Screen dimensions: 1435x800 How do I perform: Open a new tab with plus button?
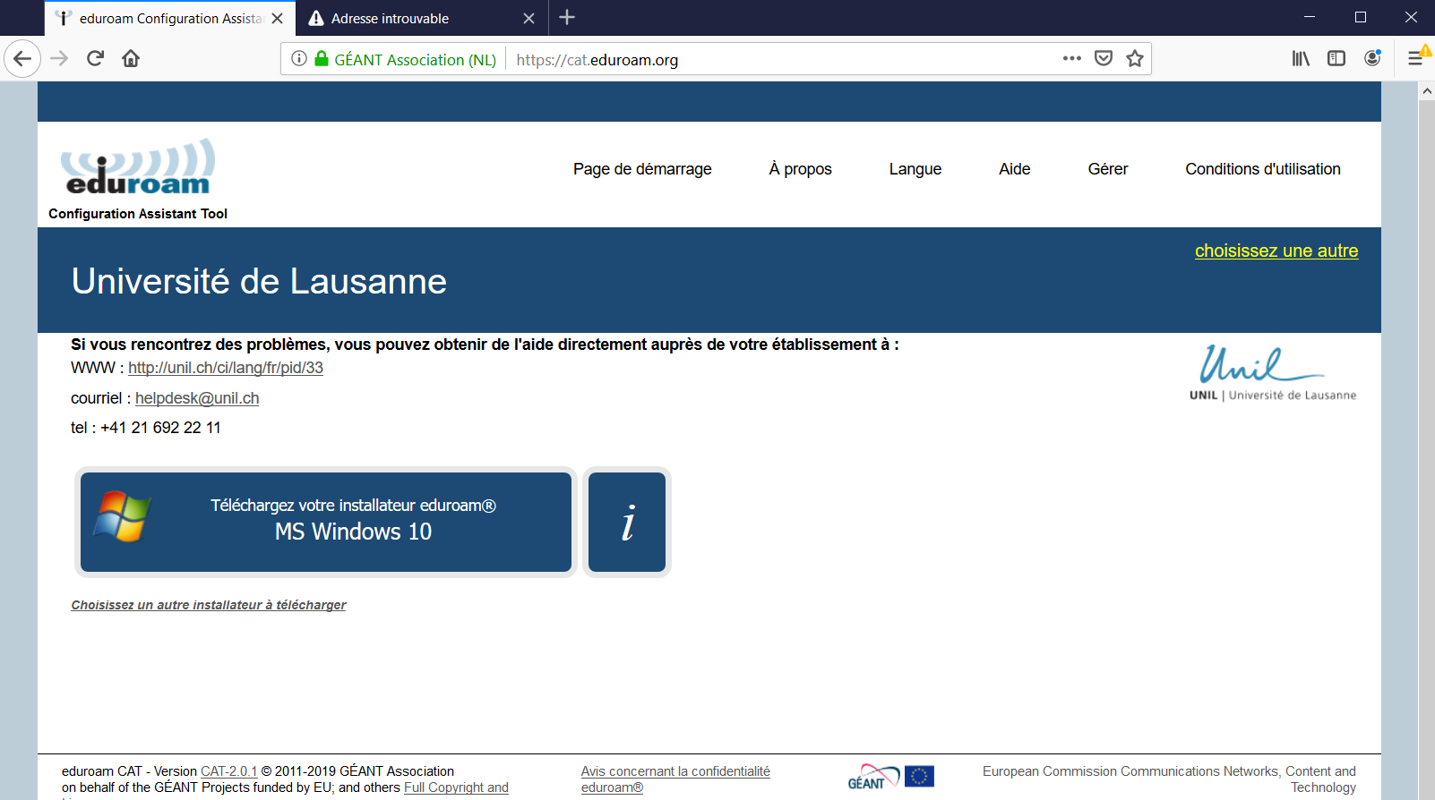[x=567, y=18]
